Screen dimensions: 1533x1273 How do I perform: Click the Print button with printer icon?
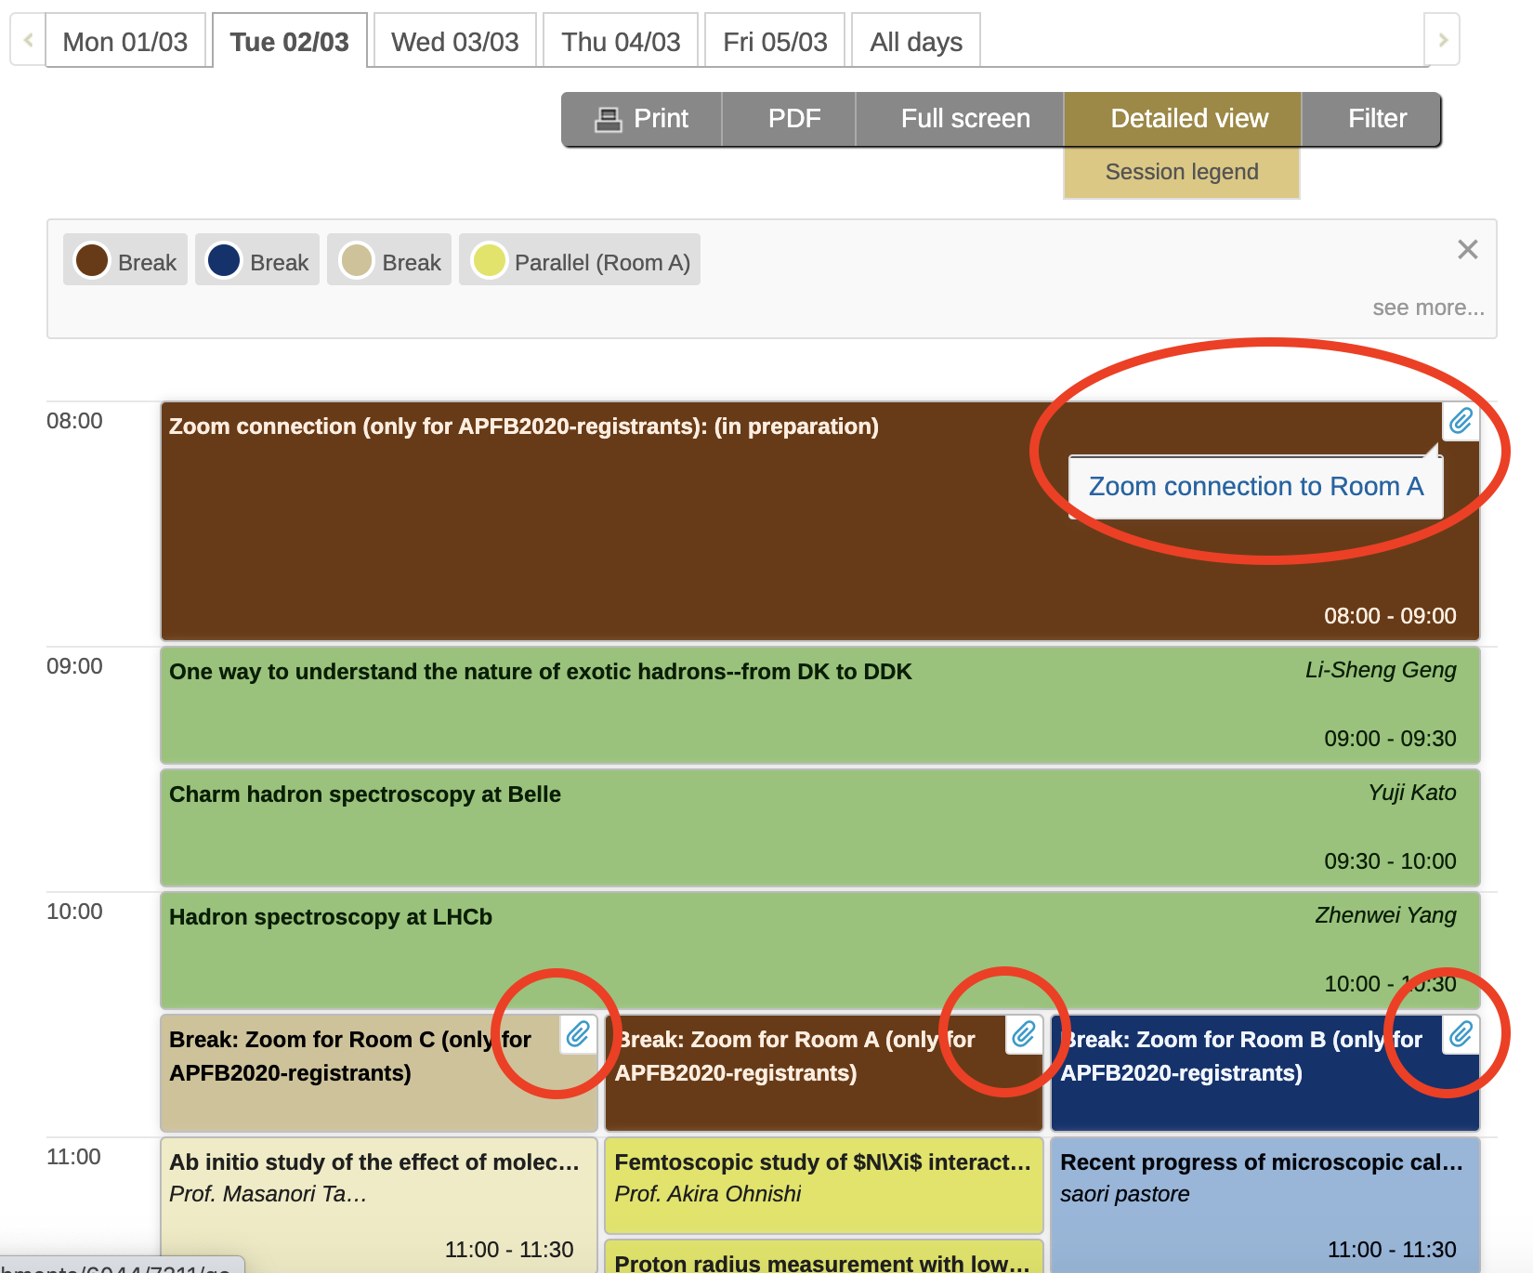coord(642,119)
